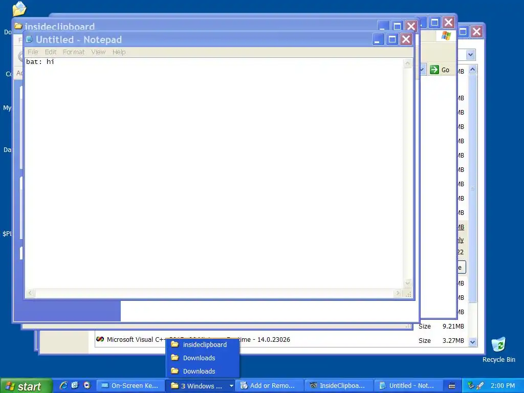Maximize the insideclipboard folder window
The image size is (524, 393).
tap(397, 26)
